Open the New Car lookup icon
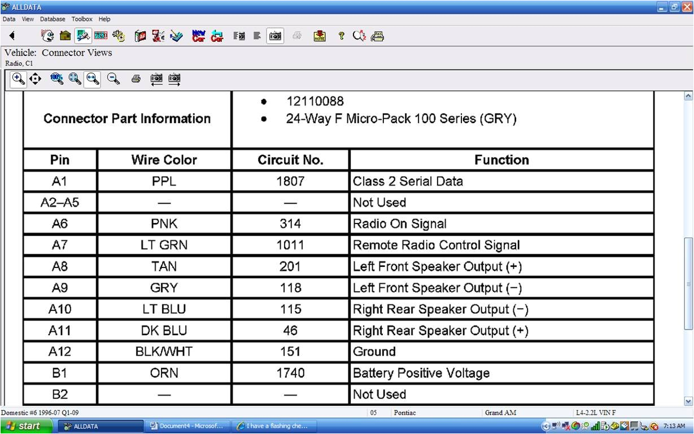 click(198, 36)
